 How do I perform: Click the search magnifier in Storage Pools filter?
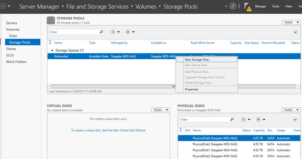(101, 32)
